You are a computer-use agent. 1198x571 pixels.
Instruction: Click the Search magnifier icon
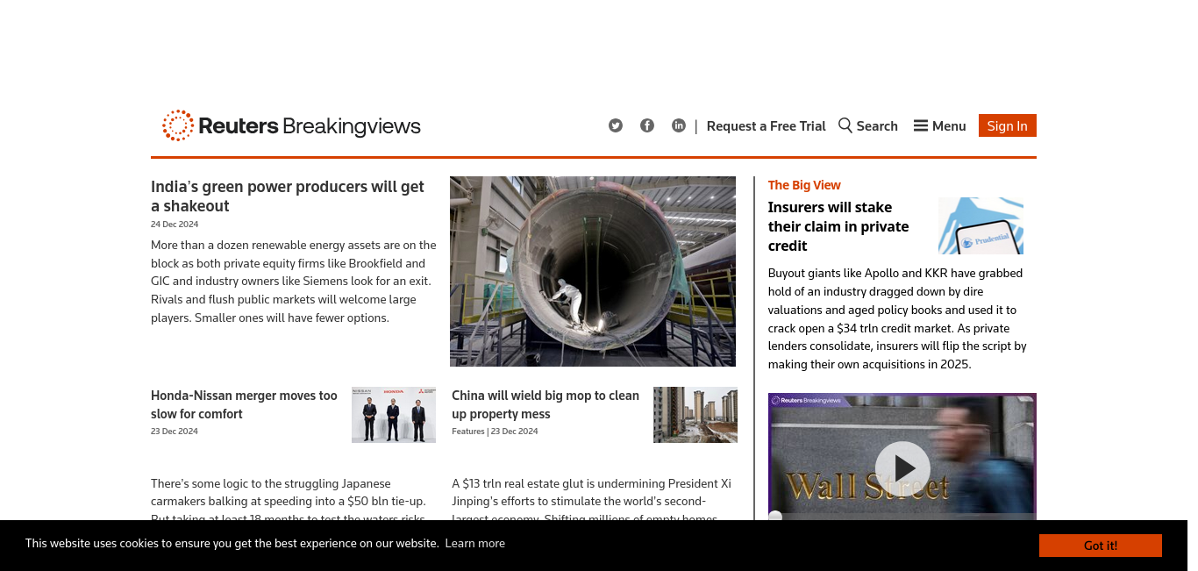tap(845, 125)
